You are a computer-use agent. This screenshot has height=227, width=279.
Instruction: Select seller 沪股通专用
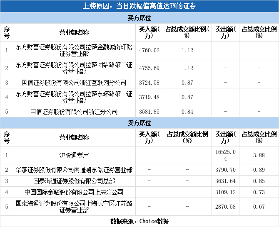74,155
